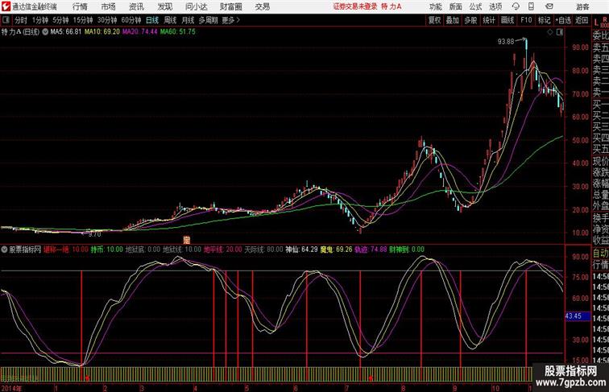
Task: Click the 通达信 red logo icon
Action: pyautogui.click(x=6, y=6)
